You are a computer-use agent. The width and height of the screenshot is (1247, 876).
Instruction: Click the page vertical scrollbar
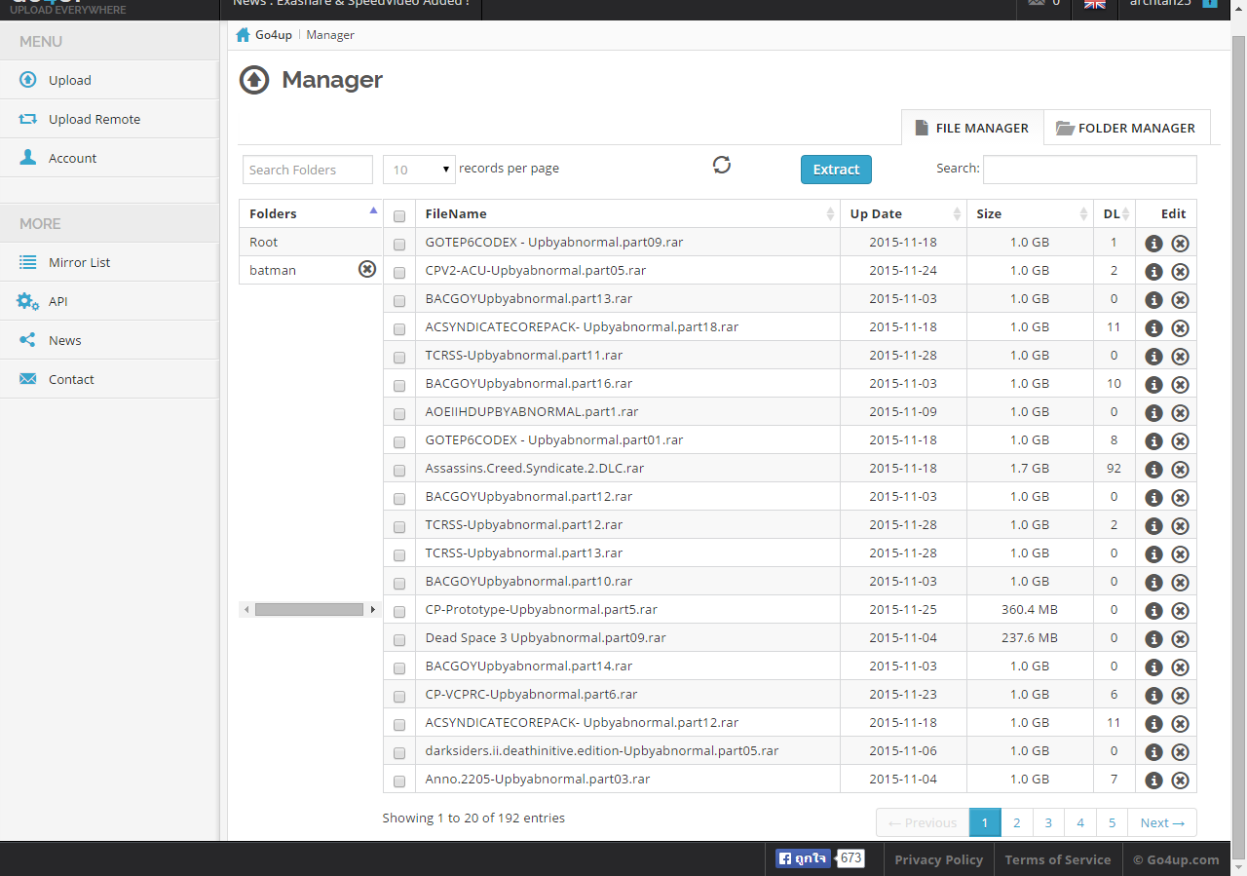(1238, 448)
